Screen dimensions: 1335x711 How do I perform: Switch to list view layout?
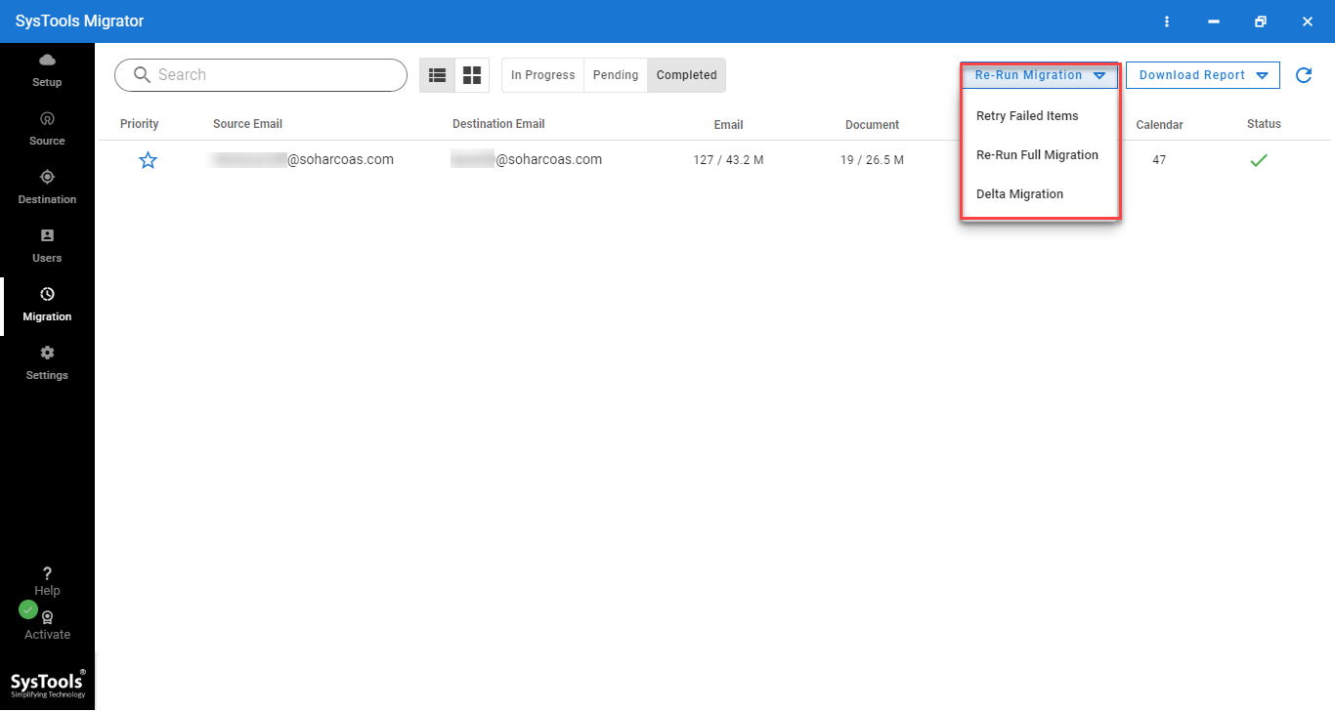[x=437, y=75]
